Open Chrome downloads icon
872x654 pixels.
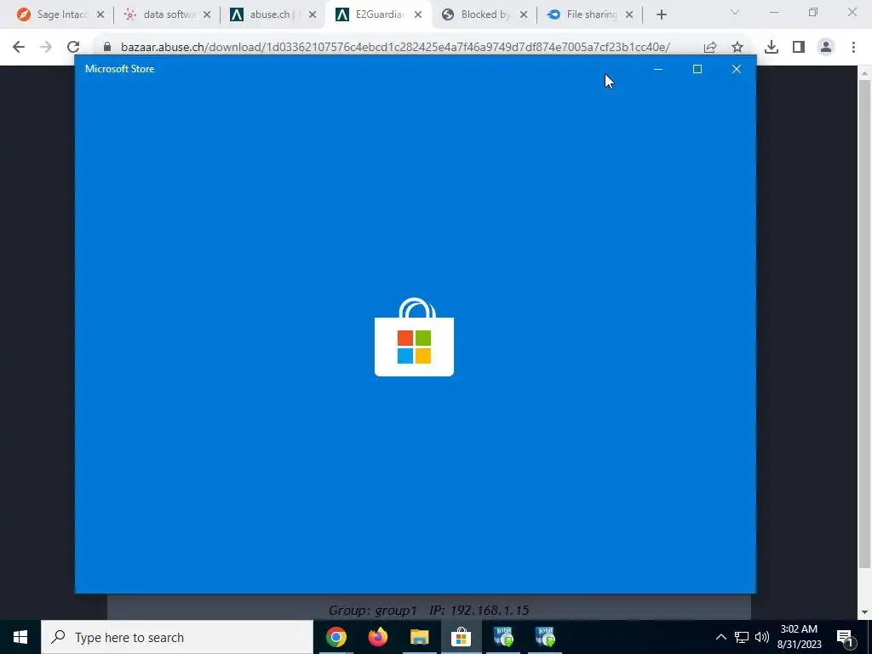click(x=772, y=48)
